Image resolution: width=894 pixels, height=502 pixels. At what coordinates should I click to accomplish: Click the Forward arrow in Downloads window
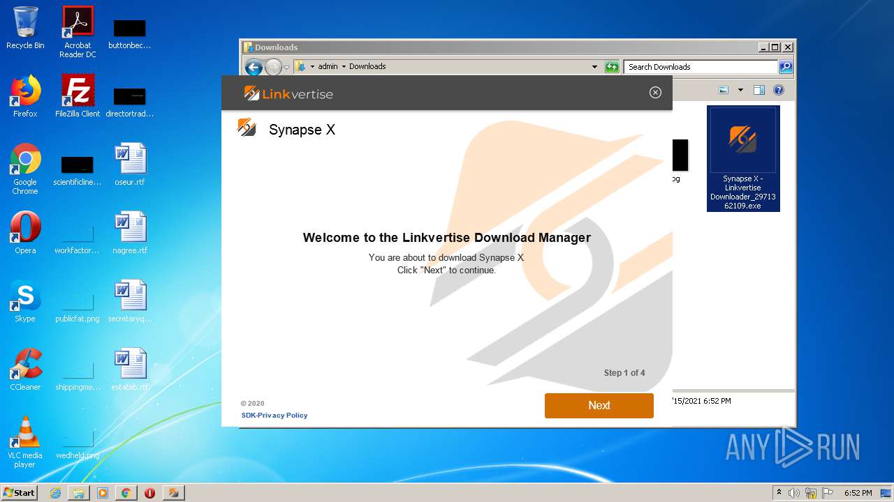(x=273, y=67)
